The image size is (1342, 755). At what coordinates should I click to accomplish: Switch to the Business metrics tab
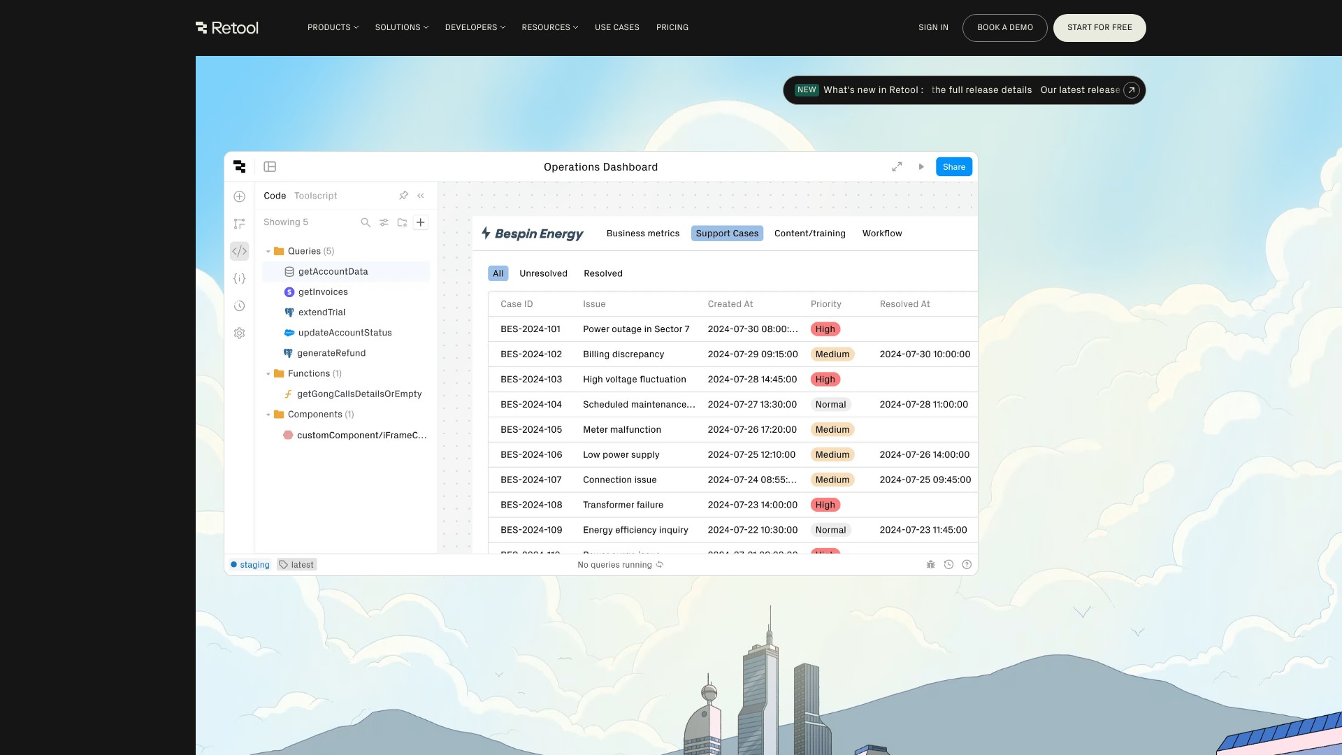tap(642, 233)
